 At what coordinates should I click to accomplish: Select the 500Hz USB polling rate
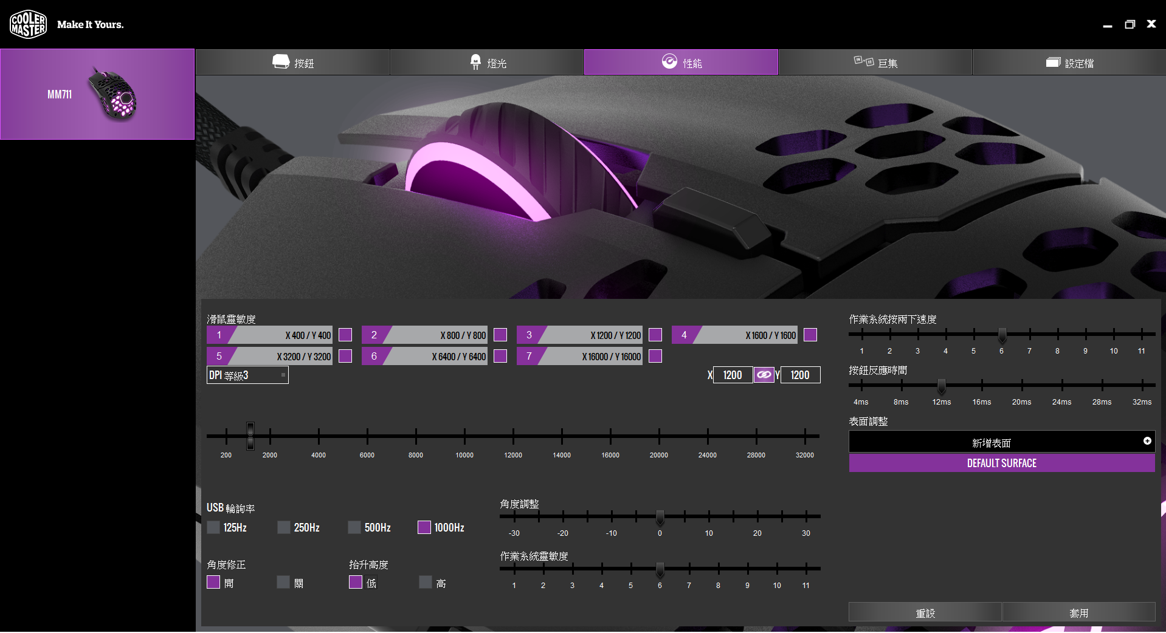click(x=354, y=527)
